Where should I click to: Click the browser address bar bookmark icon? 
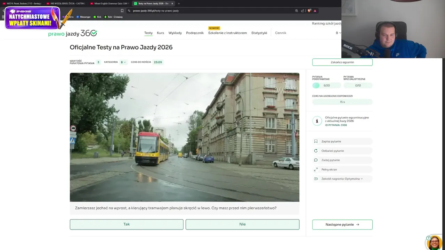click(x=122, y=11)
